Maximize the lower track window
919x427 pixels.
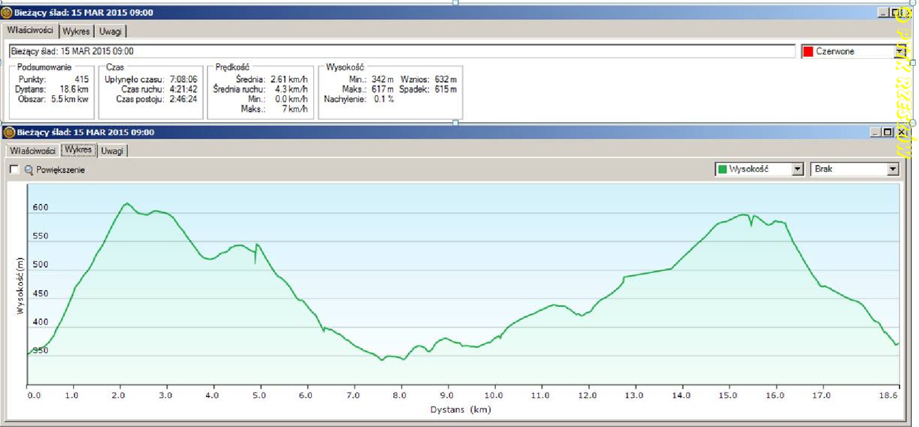coord(888,132)
